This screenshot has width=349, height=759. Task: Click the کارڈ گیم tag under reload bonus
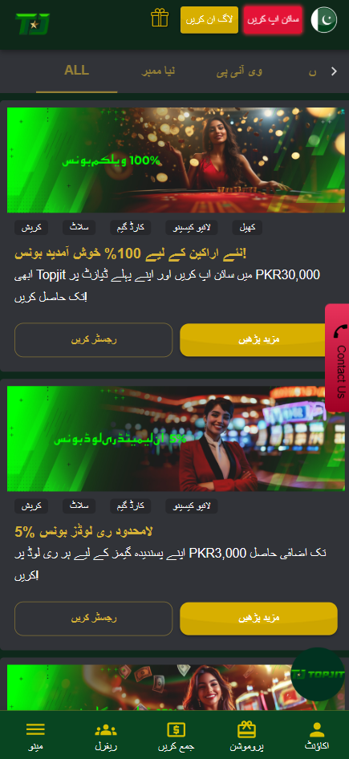coord(131,506)
